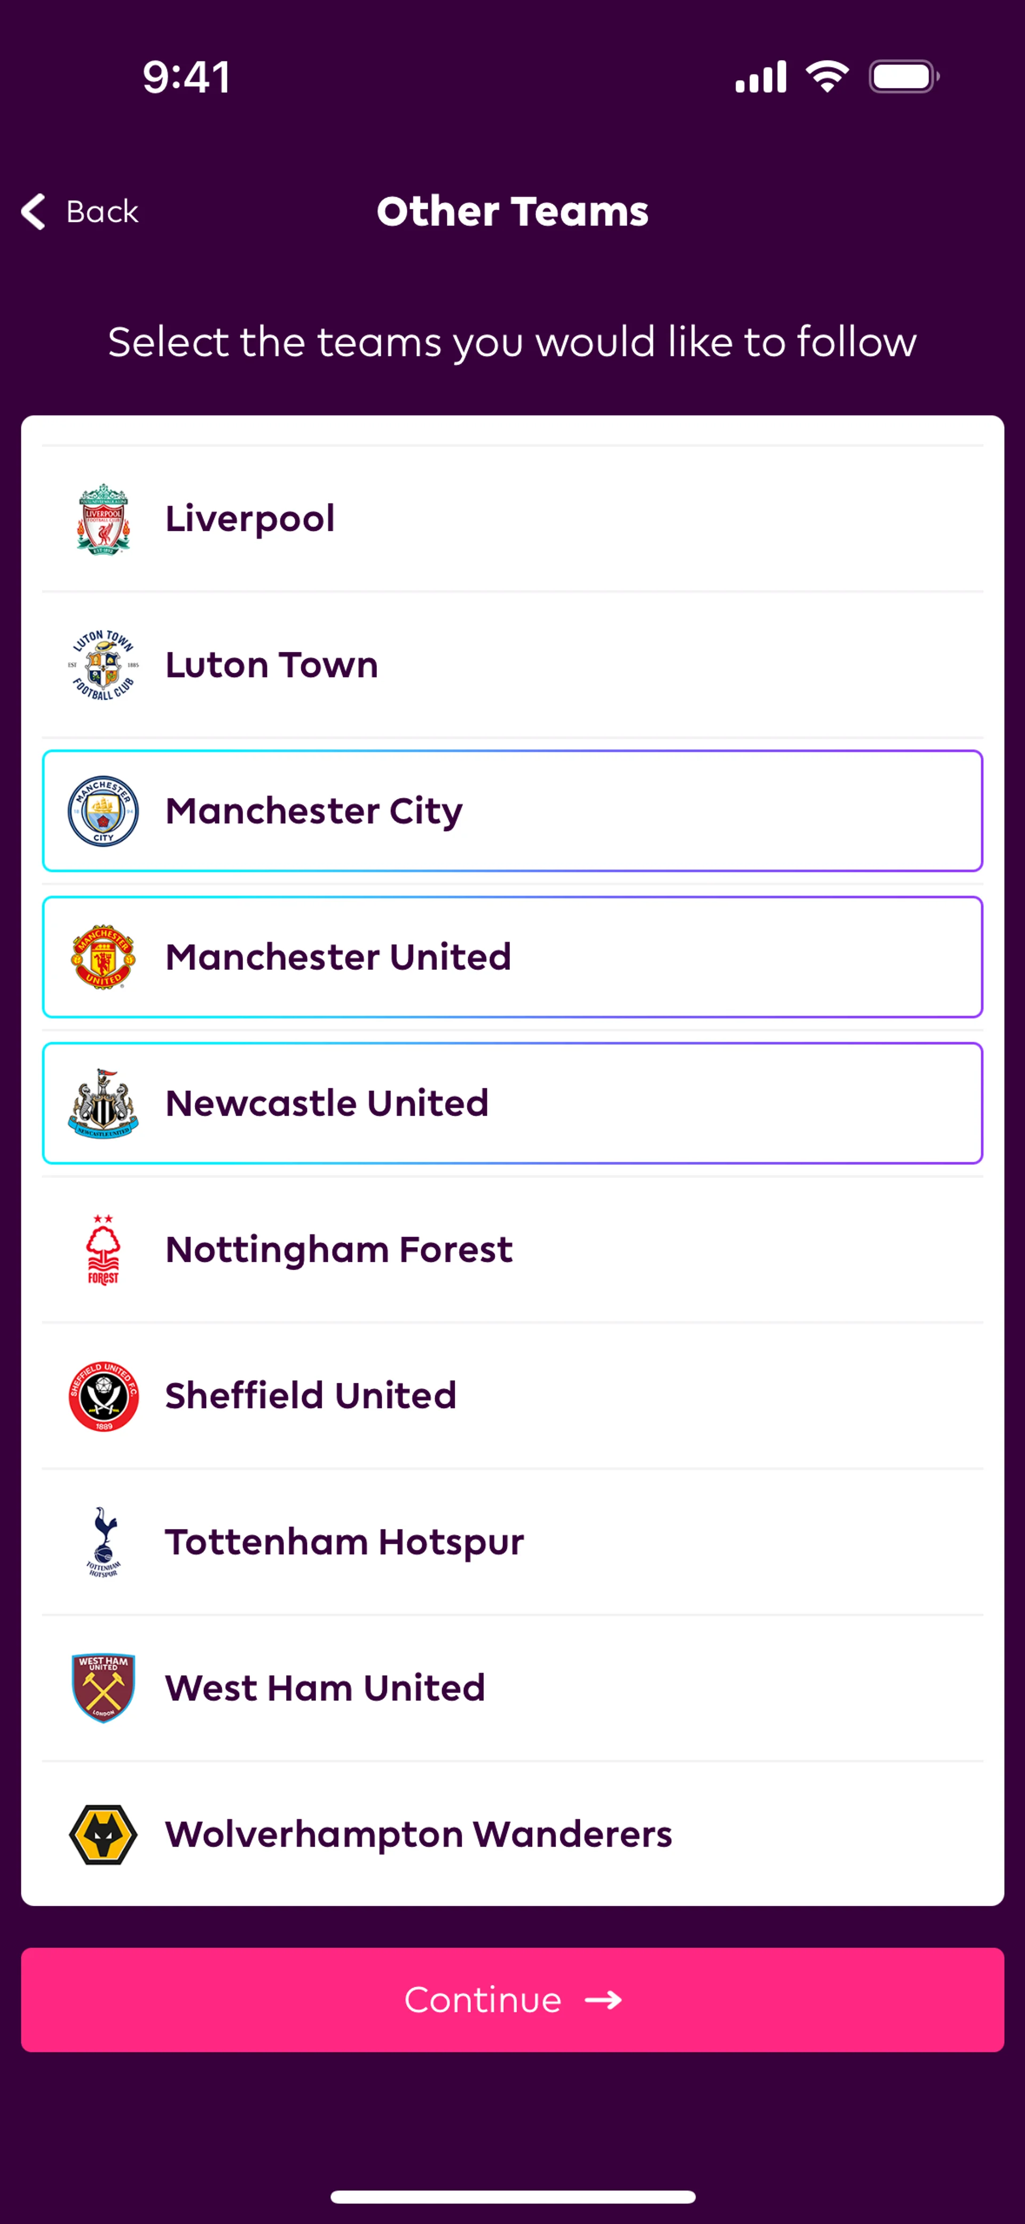Unfollow Manchester United by tapping its name

(338, 957)
